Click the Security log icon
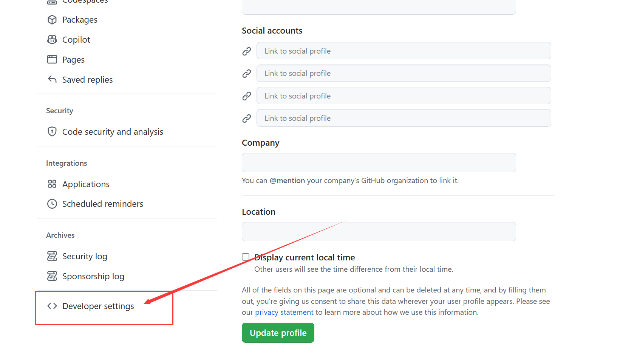 [52, 256]
